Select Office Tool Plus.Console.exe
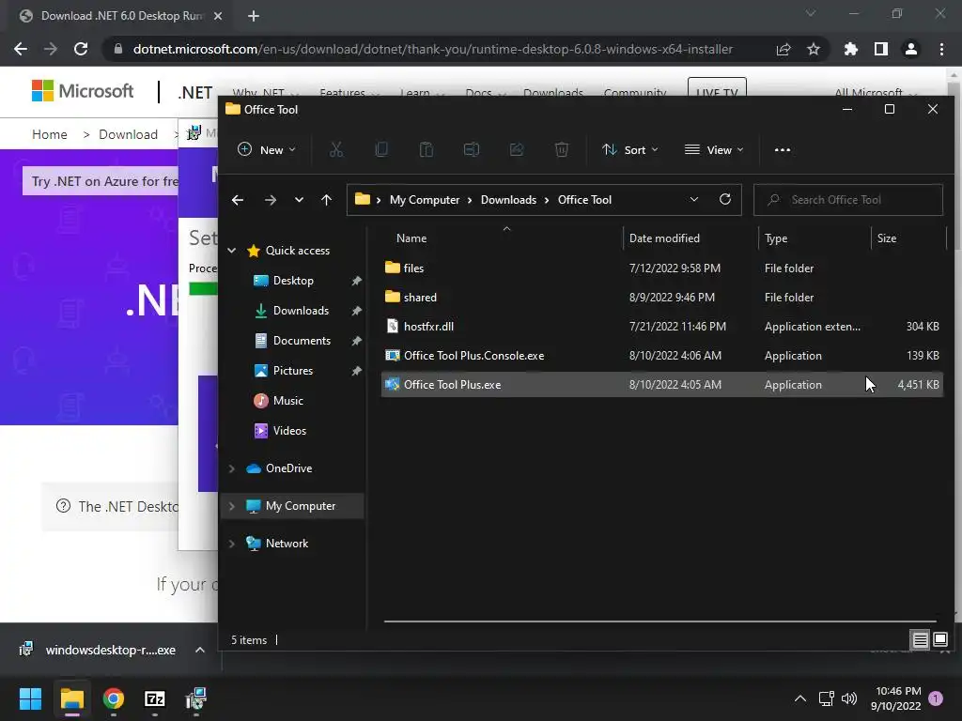The width and height of the screenshot is (962, 721). click(x=662, y=356)
